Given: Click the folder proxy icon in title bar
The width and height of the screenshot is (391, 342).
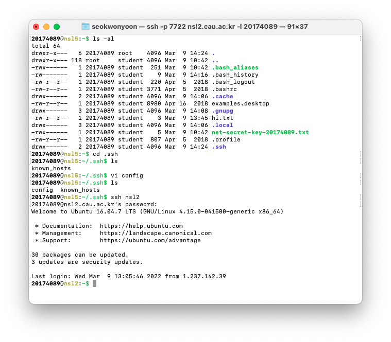Looking at the screenshot, I should pos(86,26).
